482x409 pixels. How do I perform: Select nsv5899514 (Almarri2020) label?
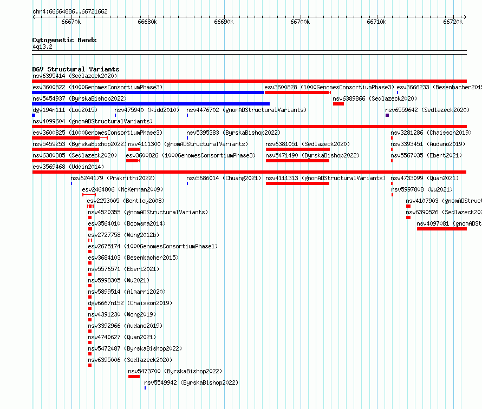(127, 292)
